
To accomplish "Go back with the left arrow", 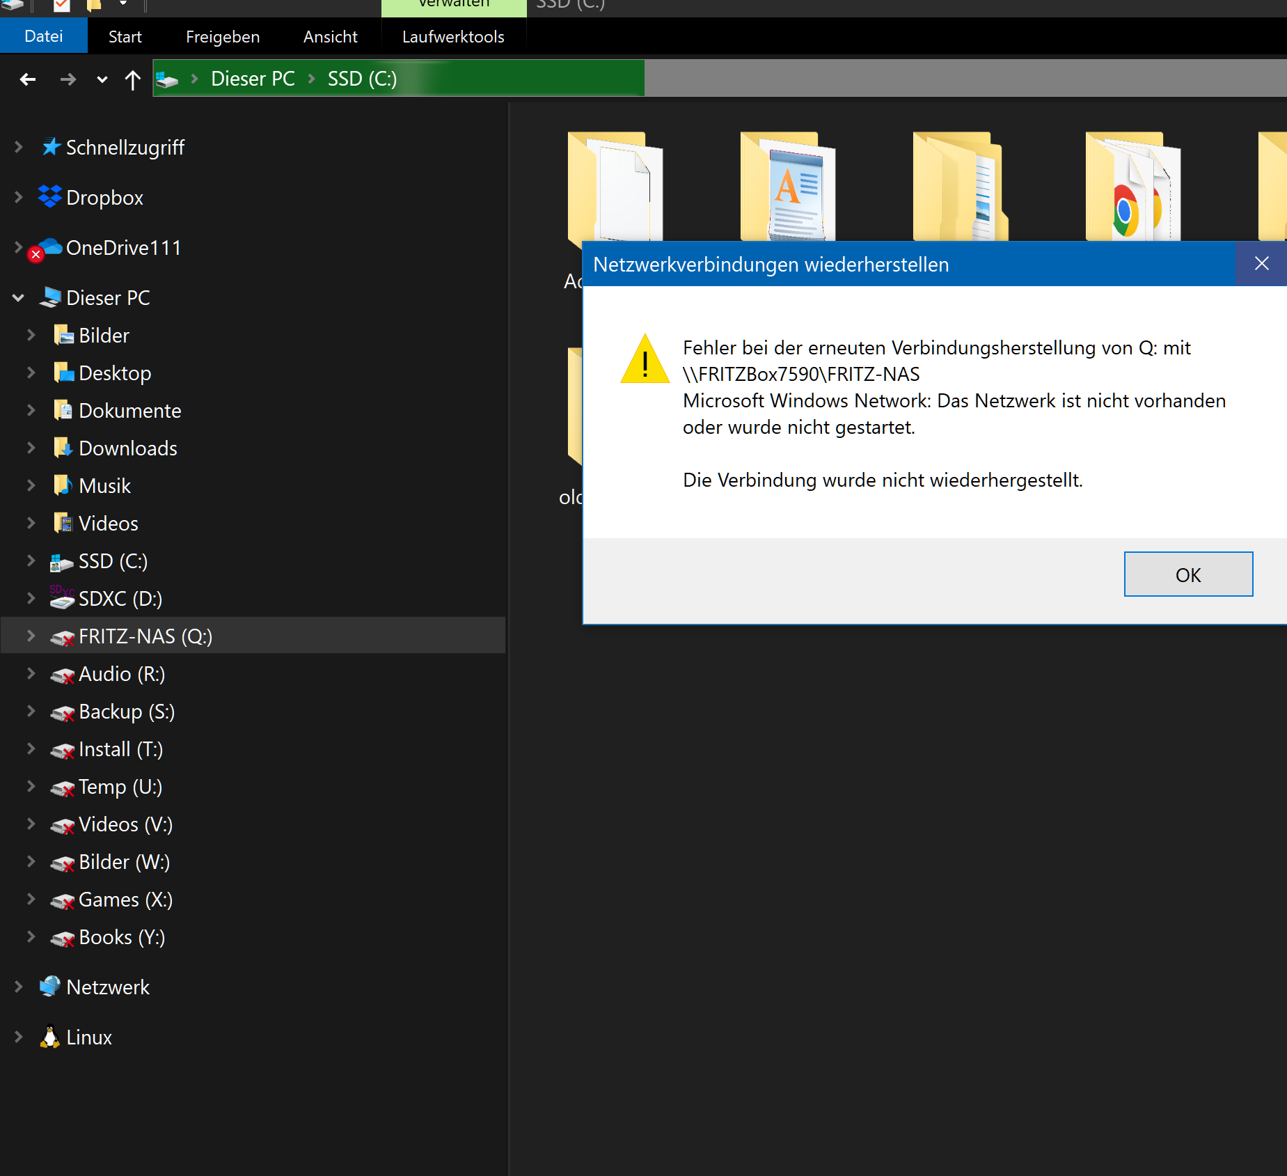I will pyautogui.click(x=28, y=79).
